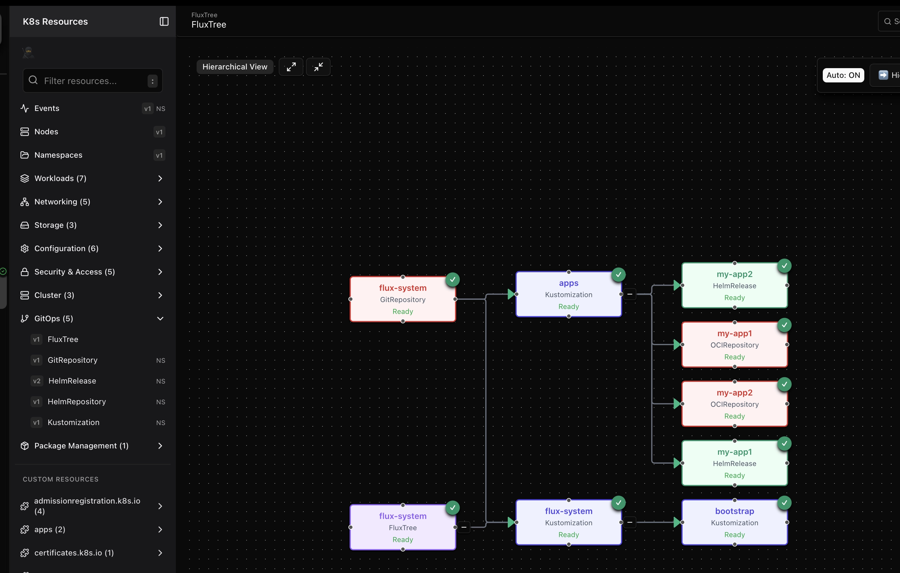
Task: Select the bootstrap Kustomization node
Action: click(x=734, y=522)
